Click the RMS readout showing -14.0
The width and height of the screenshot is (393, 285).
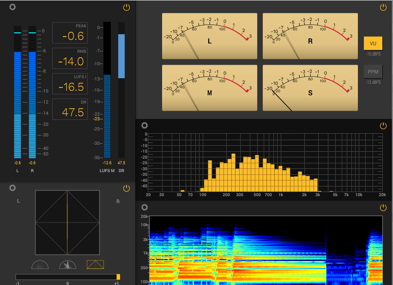coord(70,58)
